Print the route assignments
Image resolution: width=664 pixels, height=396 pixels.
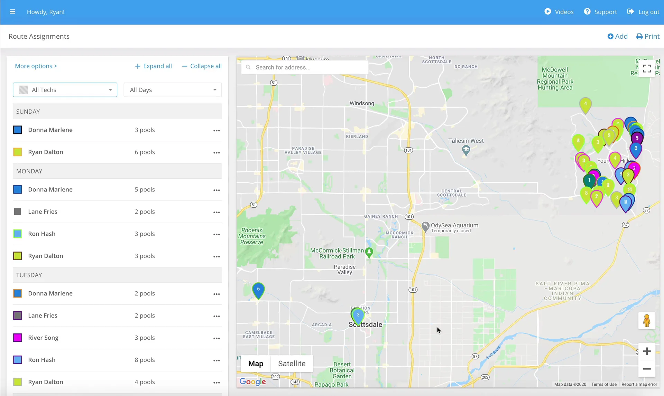click(x=648, y=36)
